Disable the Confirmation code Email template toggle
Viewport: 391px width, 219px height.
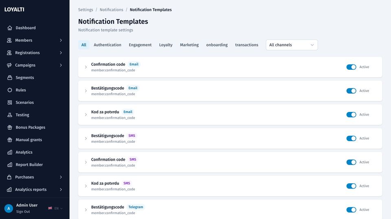[351, 67]
